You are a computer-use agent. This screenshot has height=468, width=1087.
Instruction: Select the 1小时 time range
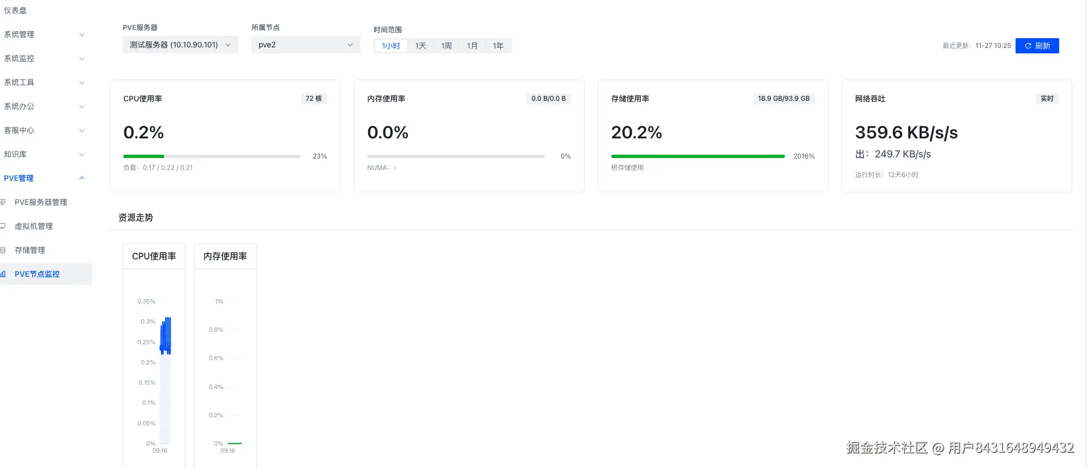tap(391, 46)
